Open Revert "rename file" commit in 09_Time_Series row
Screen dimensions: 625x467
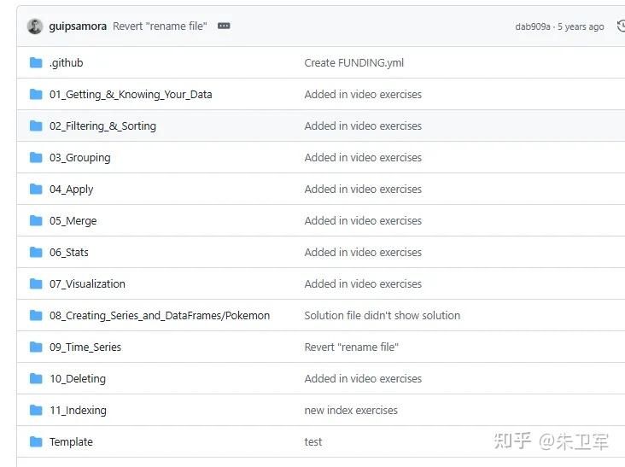click(x=352, y=347)
